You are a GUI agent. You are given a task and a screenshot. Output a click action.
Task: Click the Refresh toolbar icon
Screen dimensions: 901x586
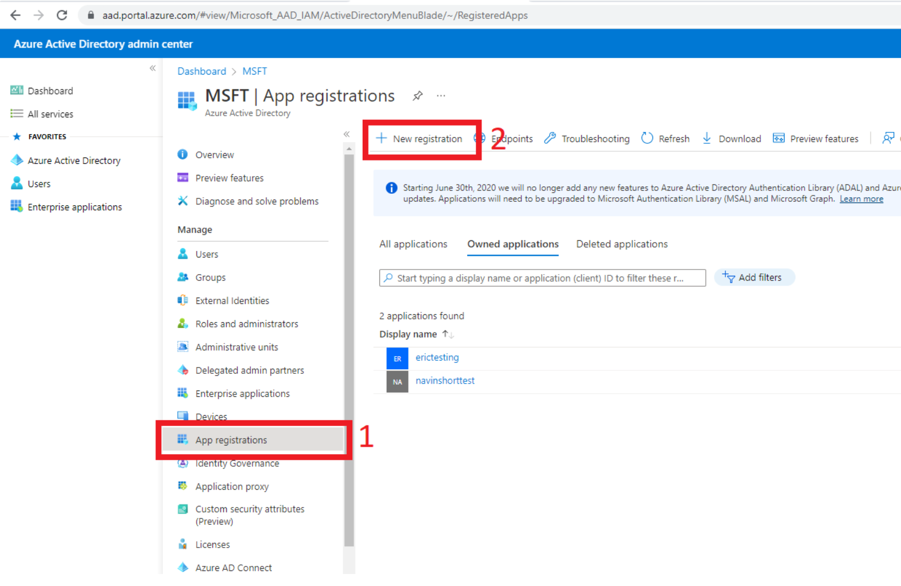coord(647,138)
